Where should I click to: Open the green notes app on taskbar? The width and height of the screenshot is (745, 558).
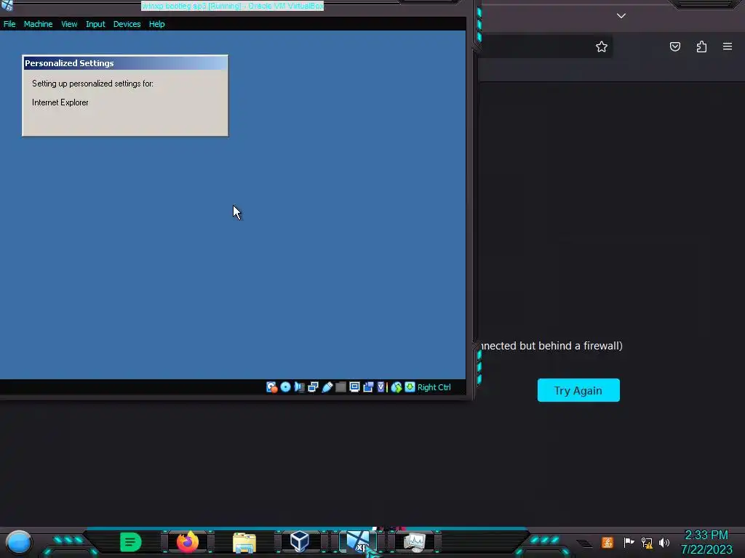click(131, 542)
